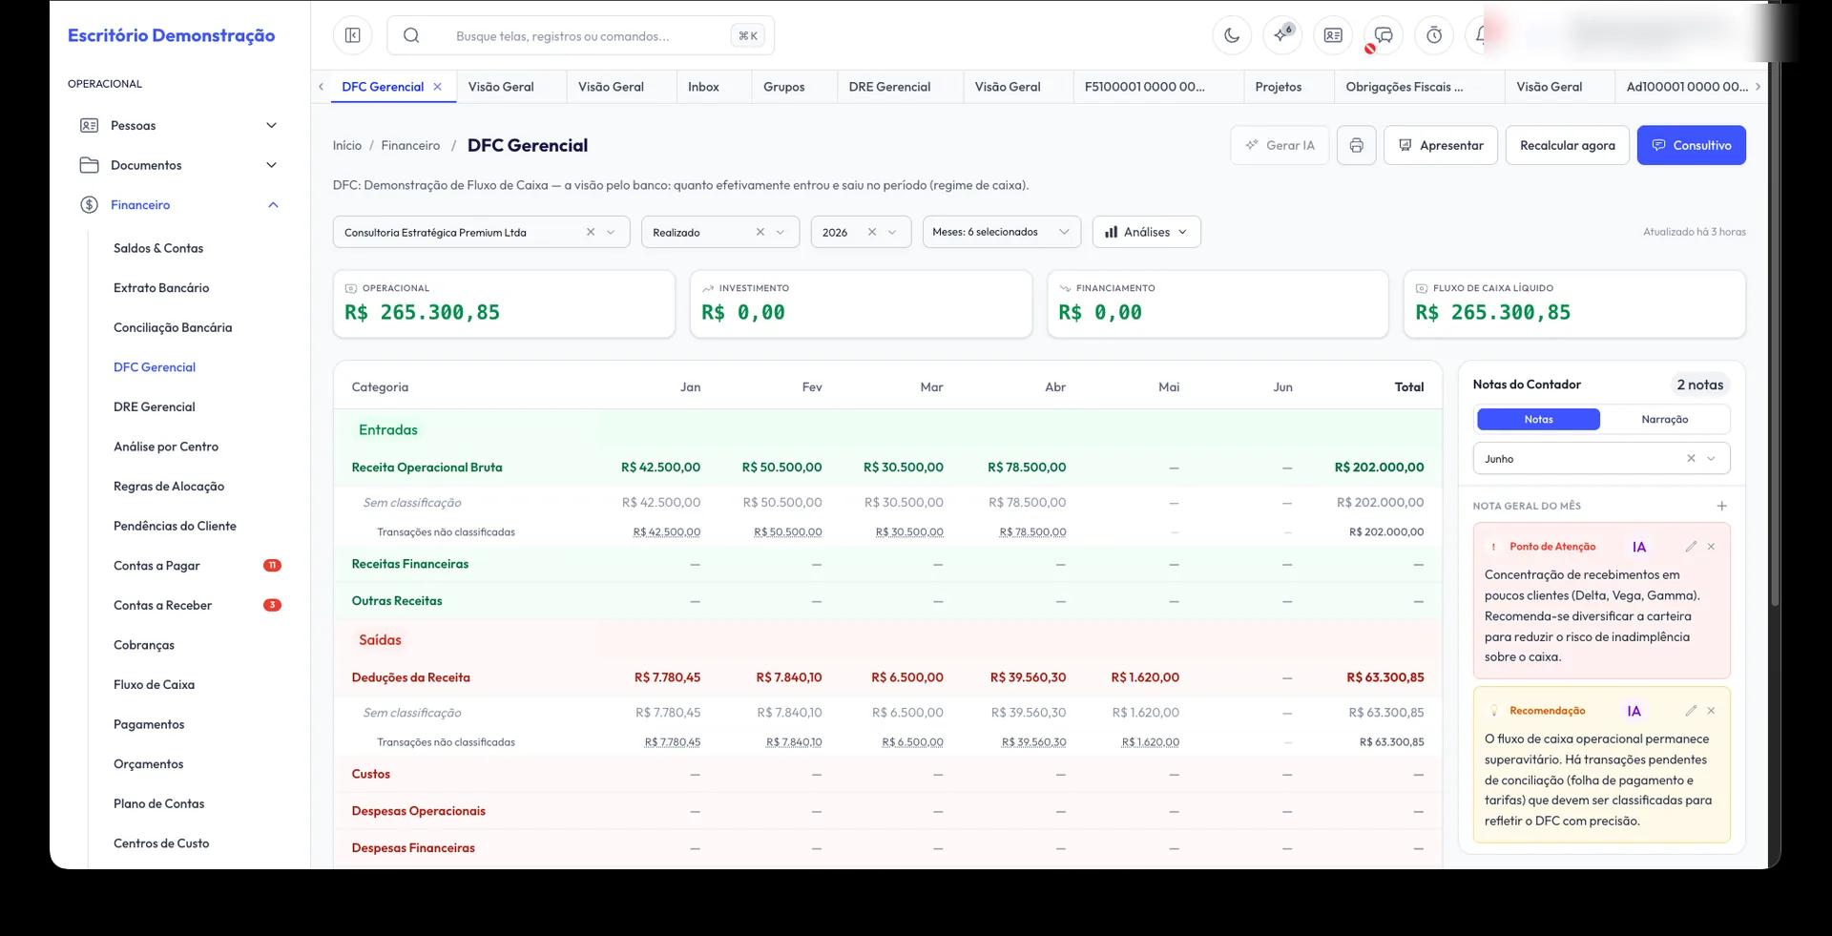
Task: Toggle dark mode moon icon
Action: 1232,35
